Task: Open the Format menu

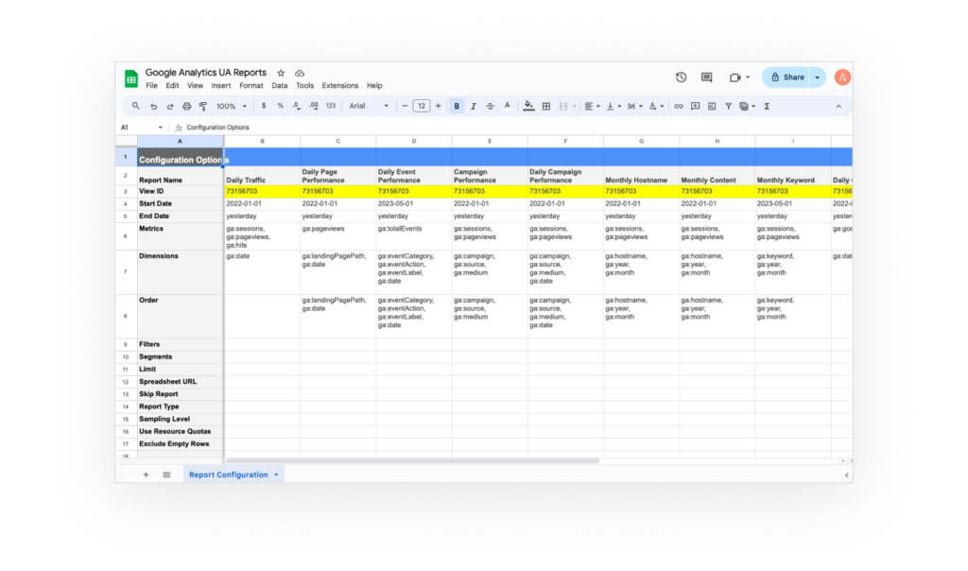Action: click(x=251, y=86)
